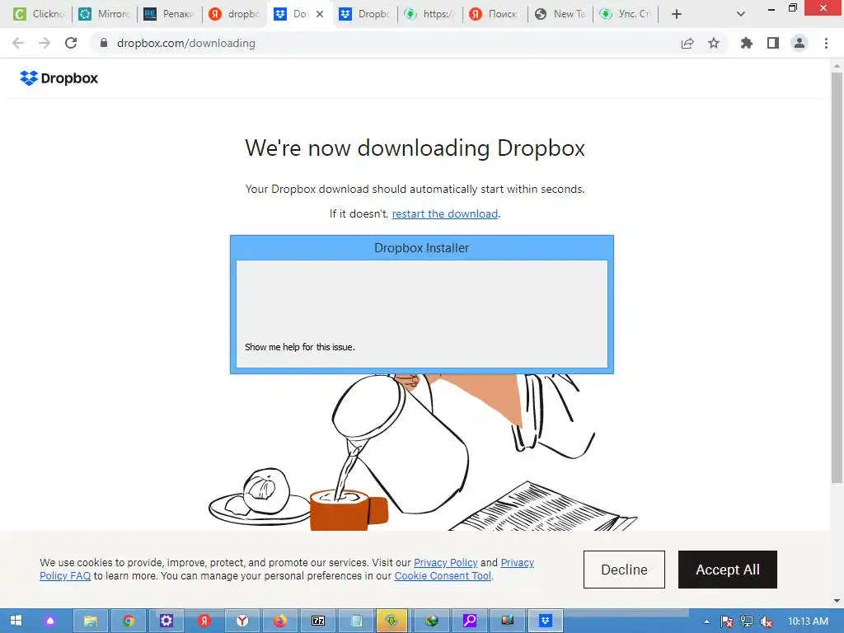Open Firefox from the taskbar
Screen dimensions: 844x633
click(280, 621)
